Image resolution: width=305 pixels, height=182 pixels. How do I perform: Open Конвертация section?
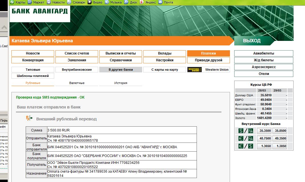[x=33, y=60]
